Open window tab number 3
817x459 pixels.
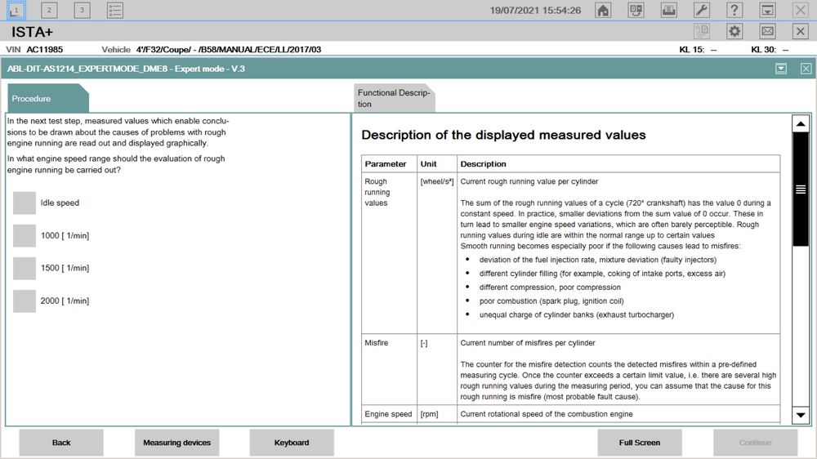click(x=82, y=10)
